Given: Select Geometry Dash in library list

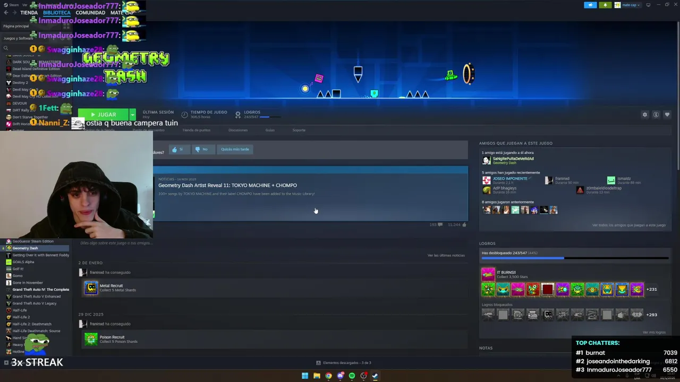Looking at the screenshot, I should click(35, 248).
